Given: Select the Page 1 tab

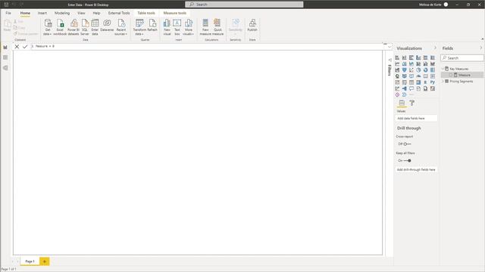Looking at the screenshot, I should click(x=30, y=261).
